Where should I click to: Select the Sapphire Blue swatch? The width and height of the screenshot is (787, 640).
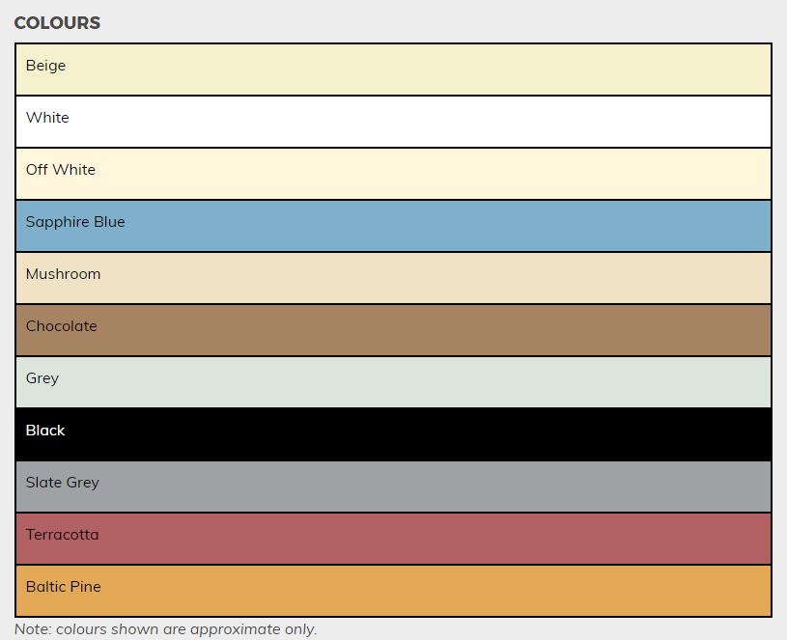tap(393, 226)
